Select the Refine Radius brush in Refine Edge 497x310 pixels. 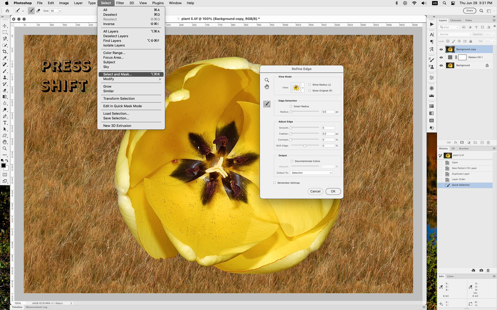[x=267, y=104]
